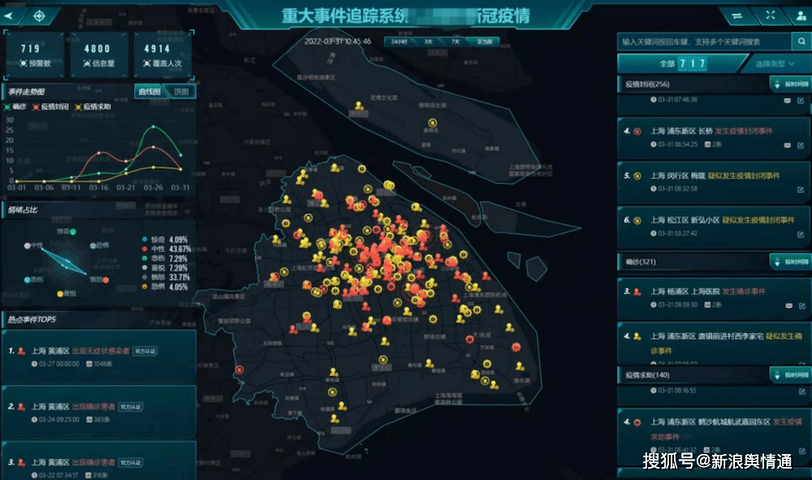The image size is (812, 480).
Task: Open the user profile icon top right
Action: [x=801, y=15]
